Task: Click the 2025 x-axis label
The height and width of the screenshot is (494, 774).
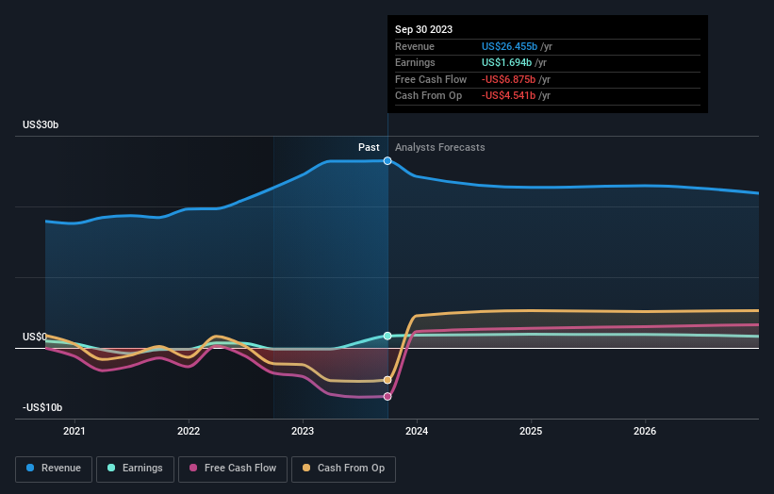Action: tap(531, 432)
